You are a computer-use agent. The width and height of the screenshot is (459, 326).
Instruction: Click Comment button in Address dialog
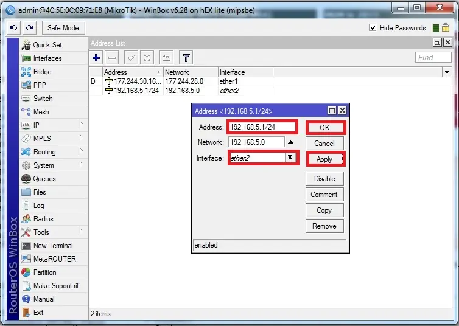click(324, 195)
